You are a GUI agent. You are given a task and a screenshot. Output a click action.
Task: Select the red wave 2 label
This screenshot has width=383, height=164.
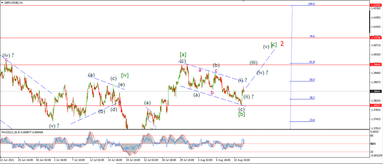pos(282,44)
